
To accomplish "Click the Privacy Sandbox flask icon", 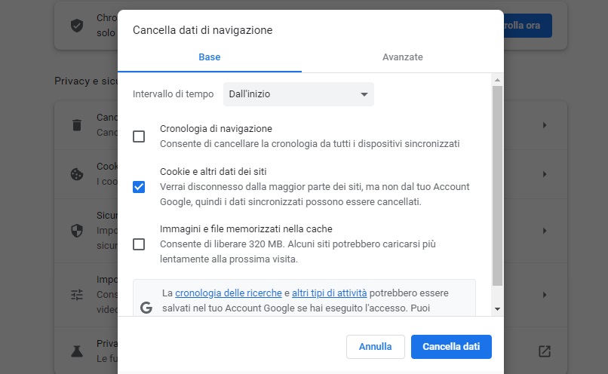I will (x=76, y=351).
